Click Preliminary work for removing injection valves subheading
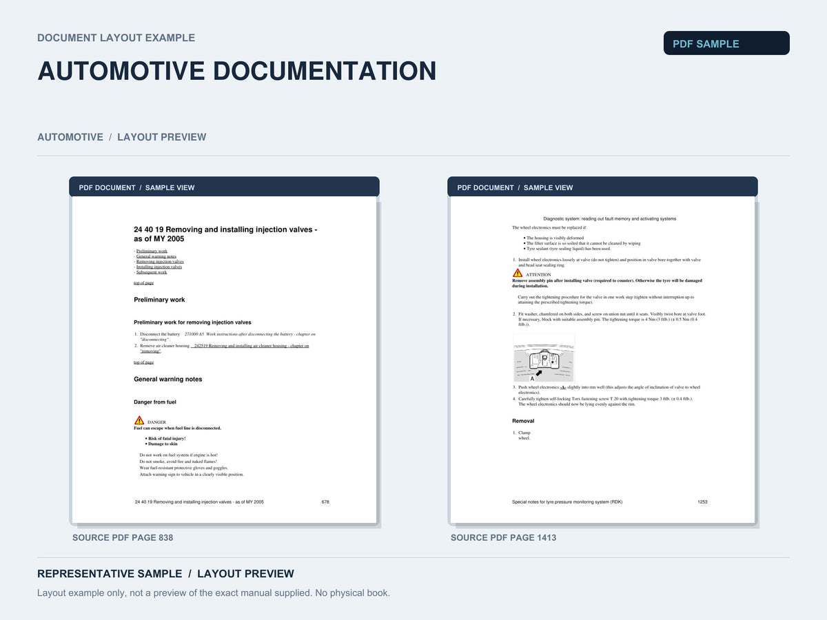Image resolution: width=827 pixels, height=620 pixels. click(192, 322)
